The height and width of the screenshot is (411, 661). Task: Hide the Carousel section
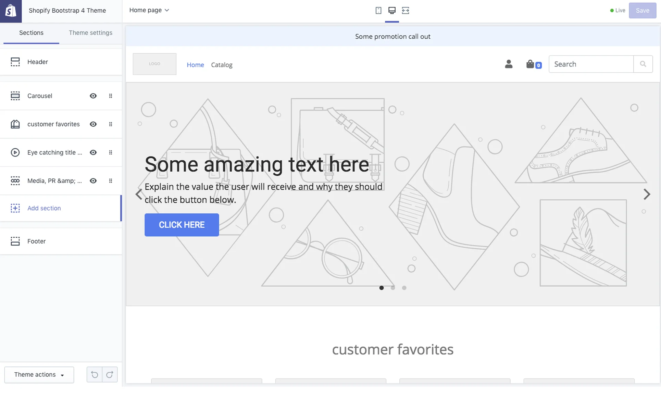point(93,96)
